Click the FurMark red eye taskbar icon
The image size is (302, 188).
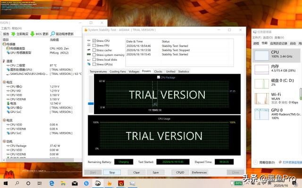pos(121,183)
